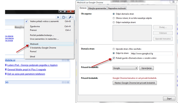Open the Oči gadget title link

click(7, 82)
